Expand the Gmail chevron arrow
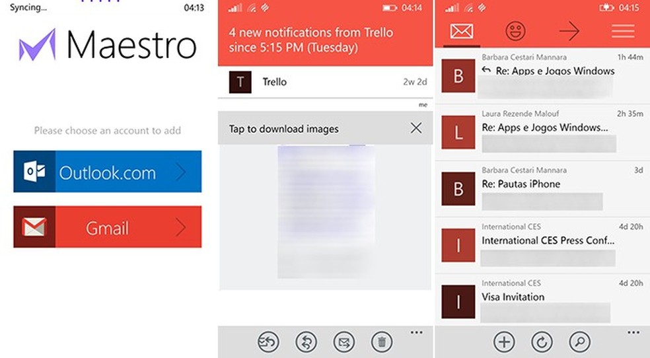 (181, 227)
